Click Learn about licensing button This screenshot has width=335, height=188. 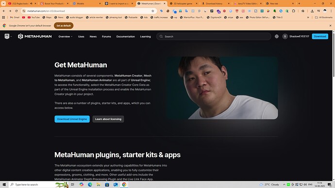click(108, 119)
